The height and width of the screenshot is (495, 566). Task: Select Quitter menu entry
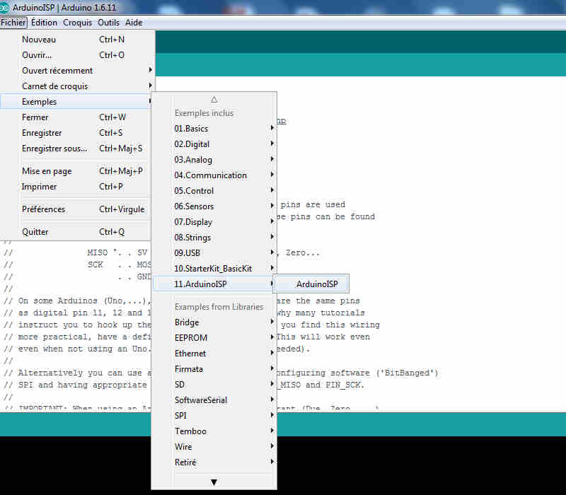[76, 232]
